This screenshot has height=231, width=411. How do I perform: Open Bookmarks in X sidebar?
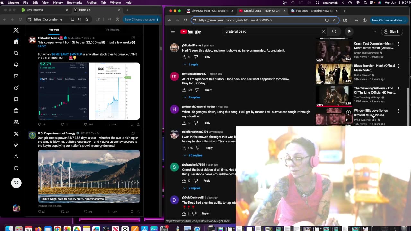click(x=16, y=99)
